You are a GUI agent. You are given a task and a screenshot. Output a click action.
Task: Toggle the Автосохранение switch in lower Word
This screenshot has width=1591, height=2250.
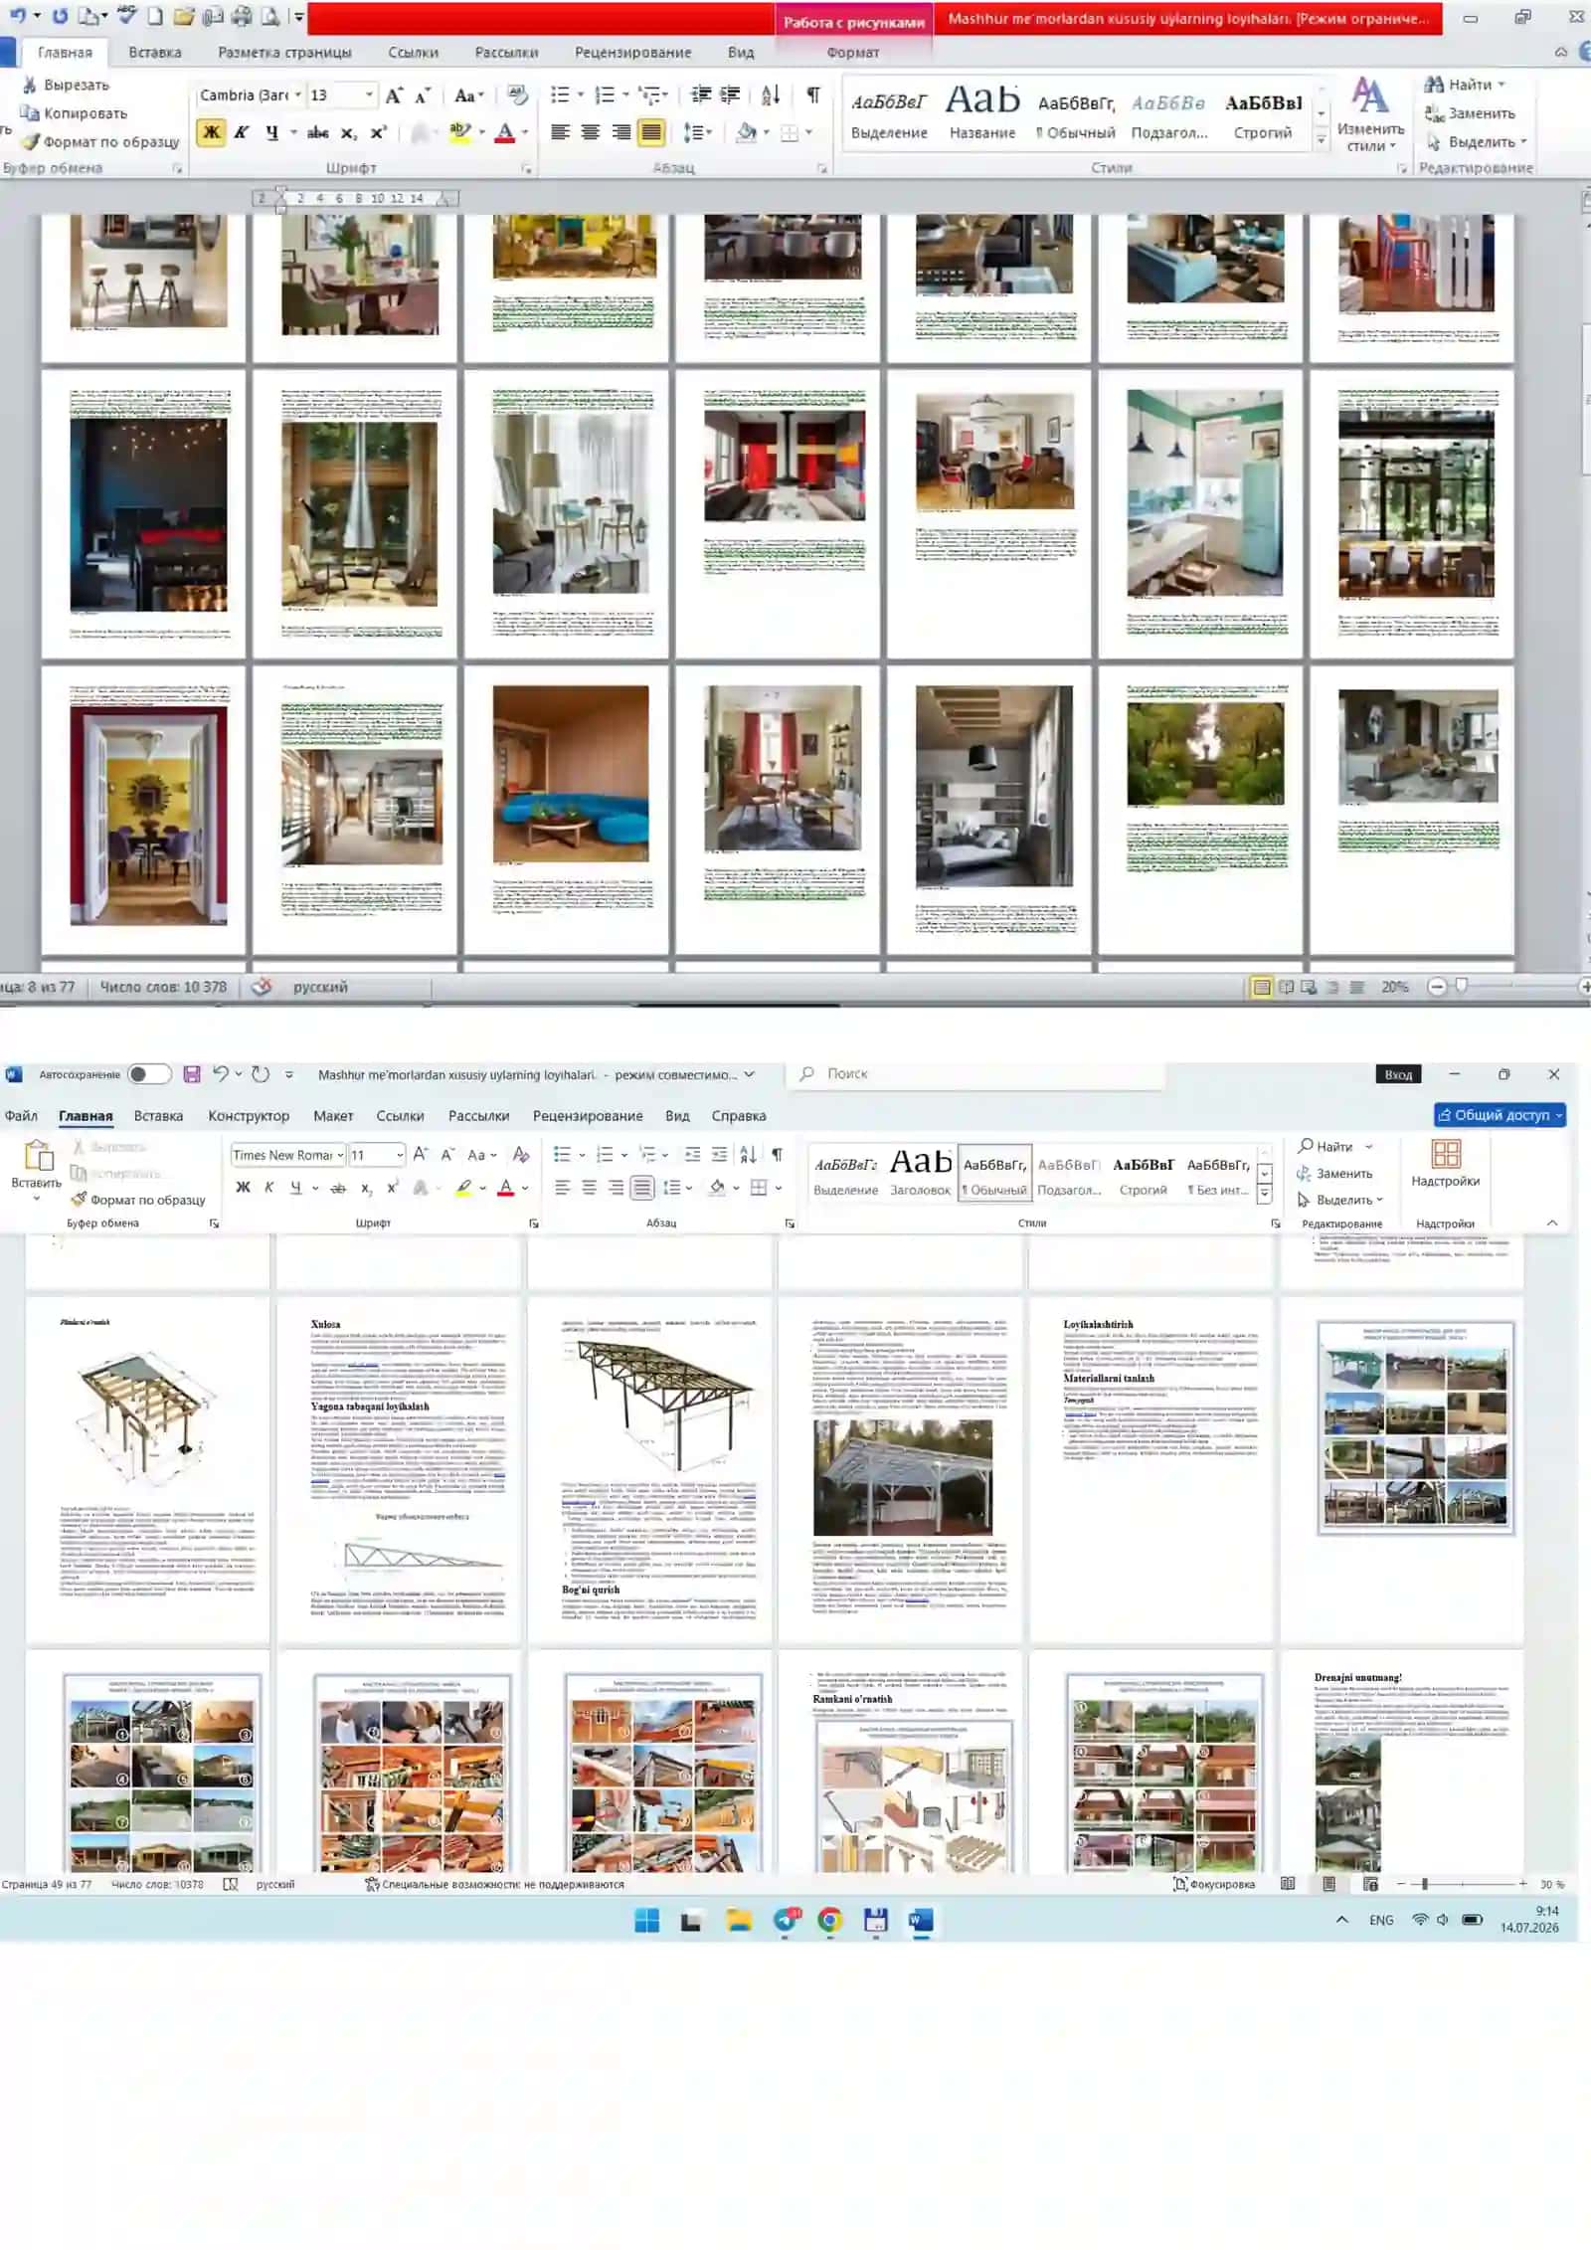[149, 1074]
